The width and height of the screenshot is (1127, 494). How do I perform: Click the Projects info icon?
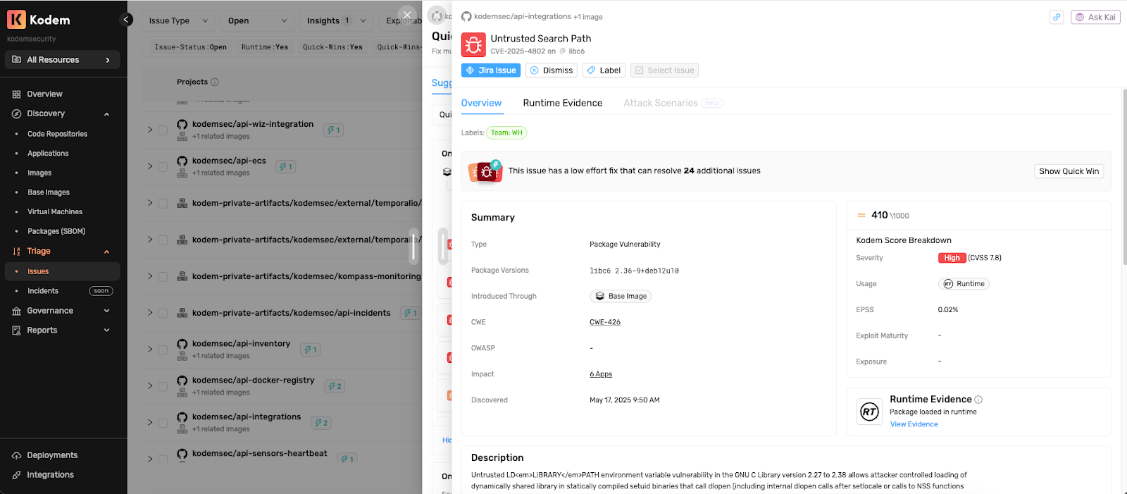215,82
